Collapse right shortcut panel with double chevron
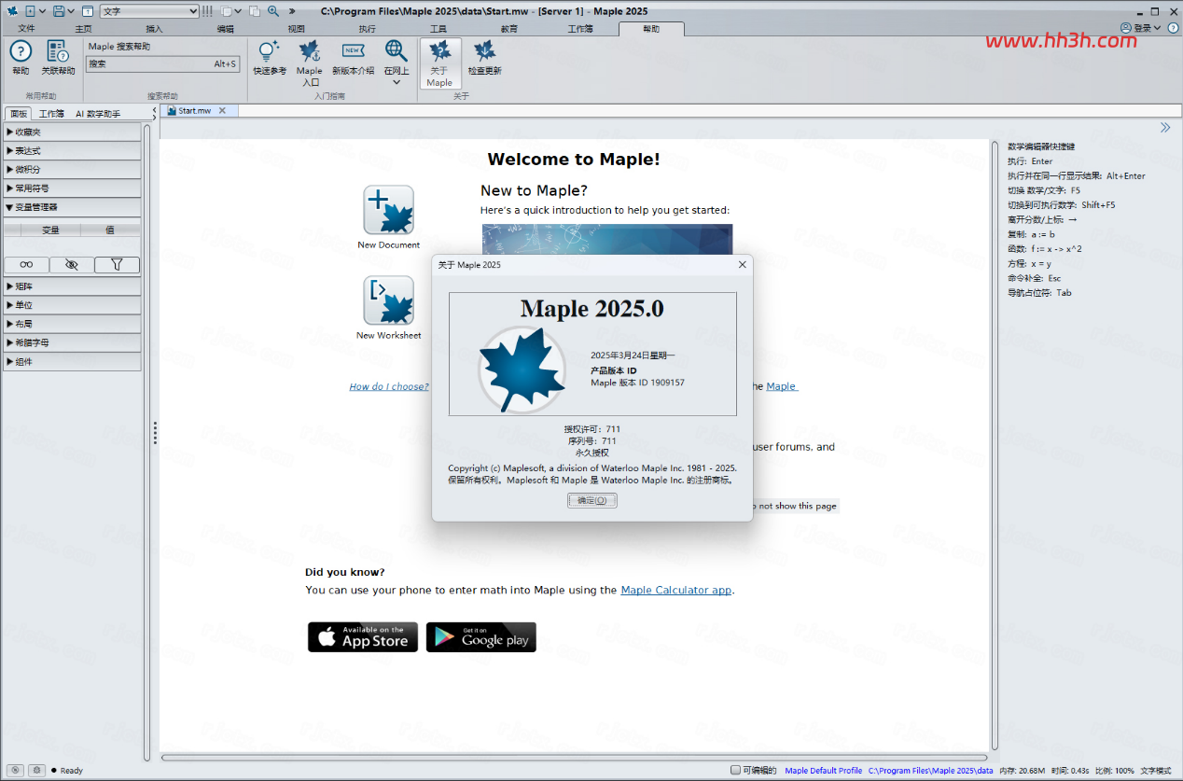Screen dimensions: 1183x781 1165,128
